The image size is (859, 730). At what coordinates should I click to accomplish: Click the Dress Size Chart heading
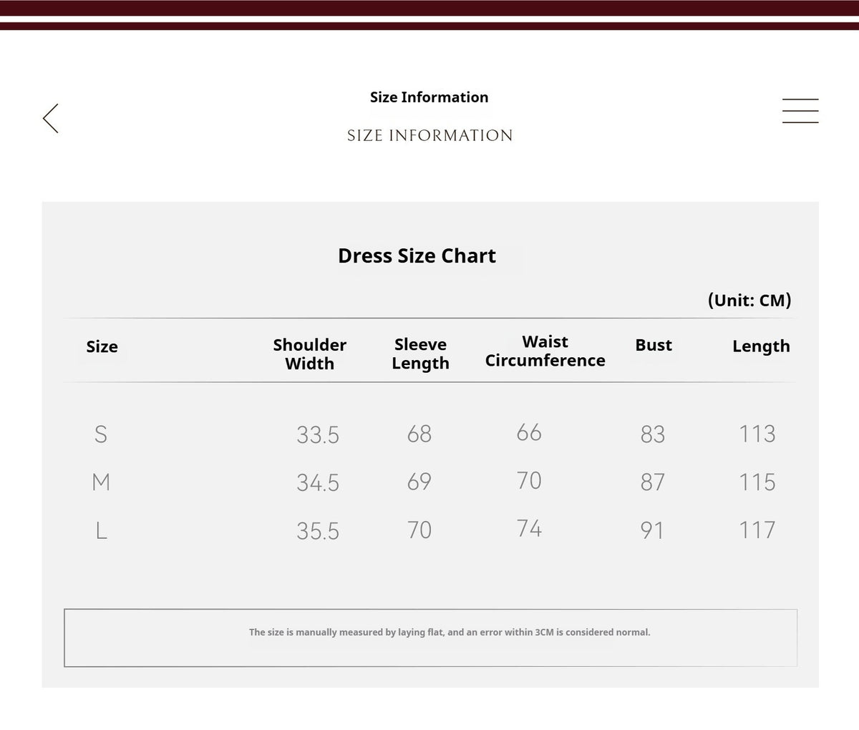coord(417,255)
